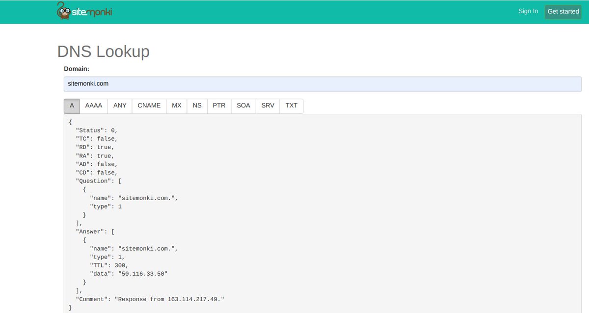The image size is (589, 313).
Task: Open the CNAME record tab
Action: click(x=149, y=106)
